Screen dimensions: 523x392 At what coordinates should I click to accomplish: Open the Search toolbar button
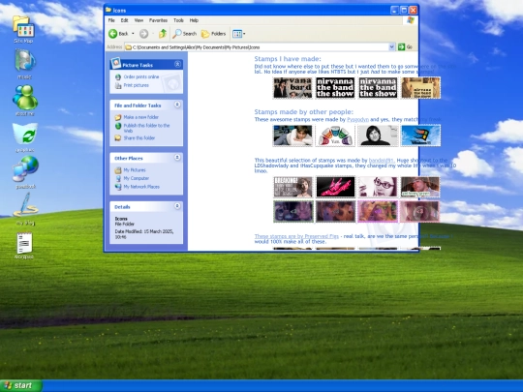[184, 34]
